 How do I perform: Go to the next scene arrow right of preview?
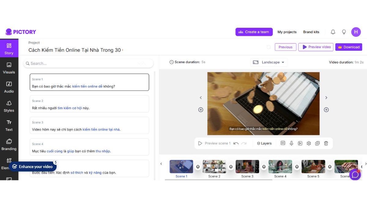click(x=326, y=98)
